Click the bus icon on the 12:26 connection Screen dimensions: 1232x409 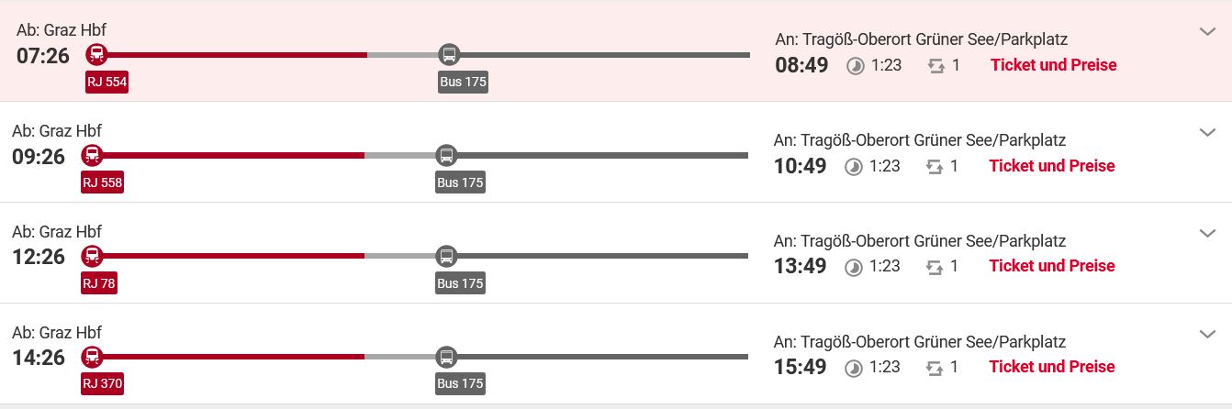446,256
